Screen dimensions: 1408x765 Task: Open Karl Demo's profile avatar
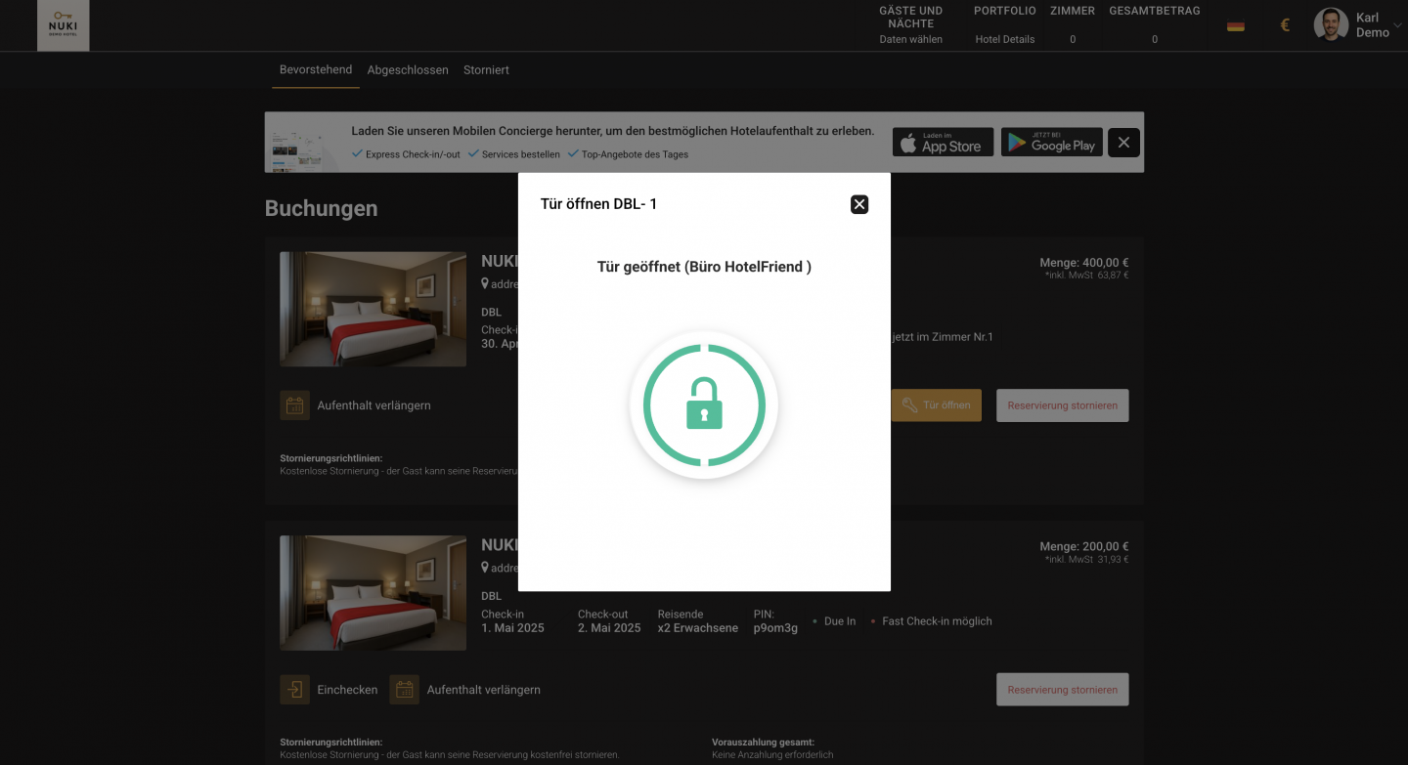[x=1331, y=25]
